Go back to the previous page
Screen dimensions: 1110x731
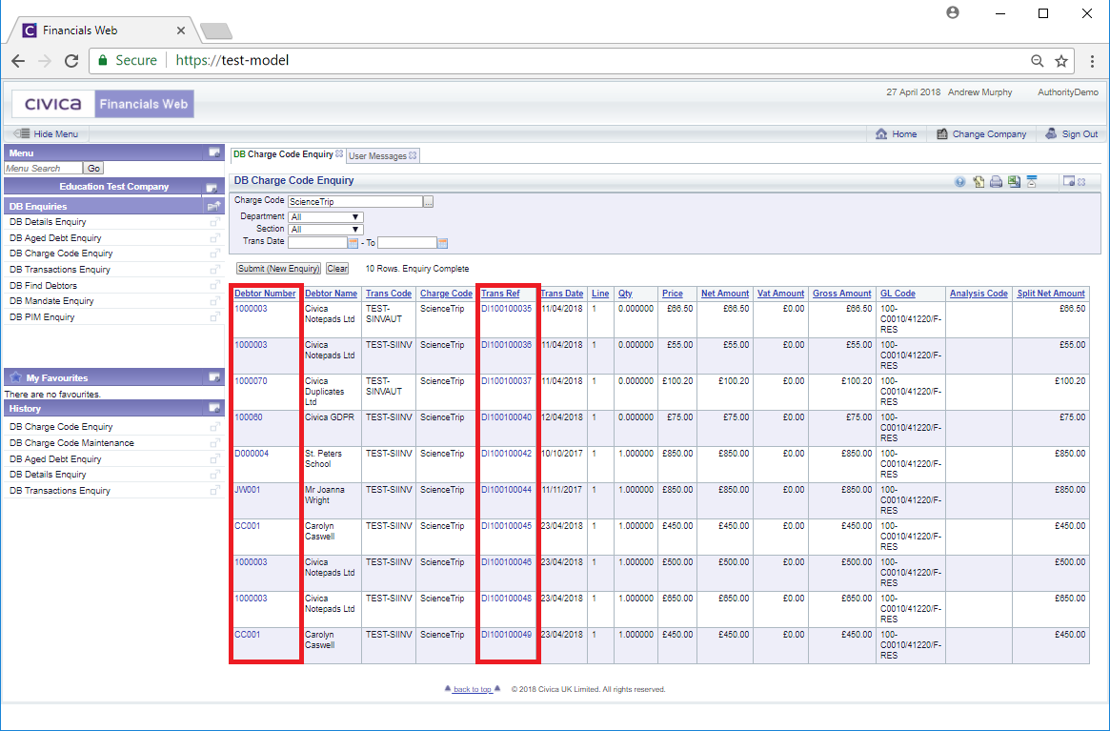pyautogui.click(x=18, y=61)
